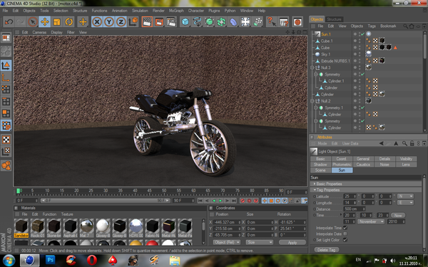This screenshot has height=267, width=428.
Task: Open the Size mode dropdown
Action: pos(260,242)
